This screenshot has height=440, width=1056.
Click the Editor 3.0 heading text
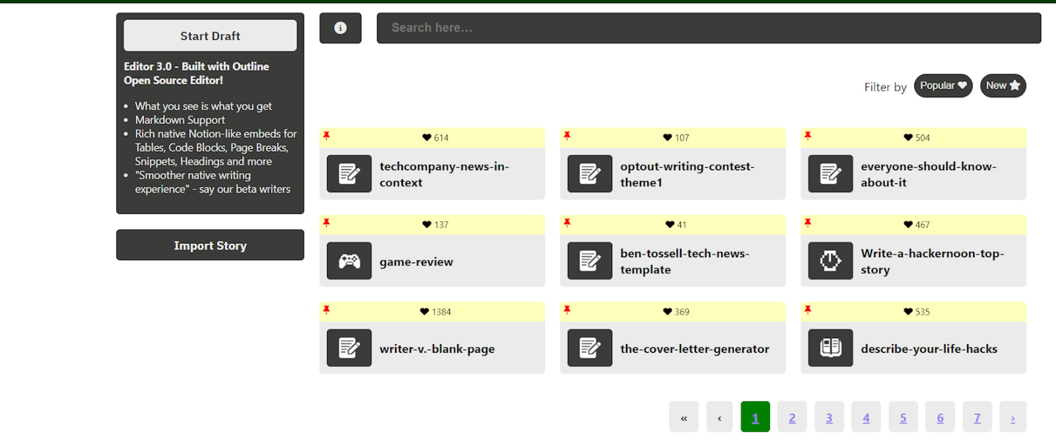[x=196, y=73]
